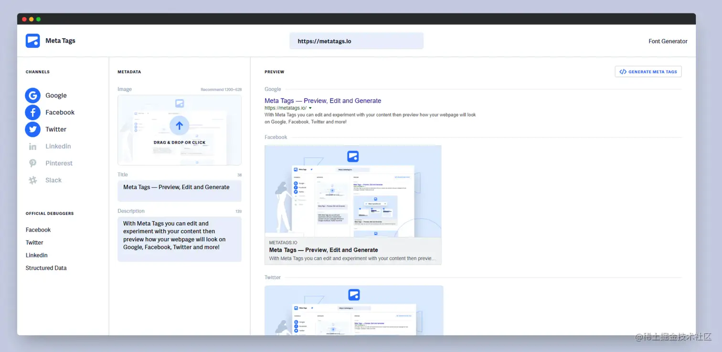Click the Meta Tags logo icon

(x=32, y=41)
